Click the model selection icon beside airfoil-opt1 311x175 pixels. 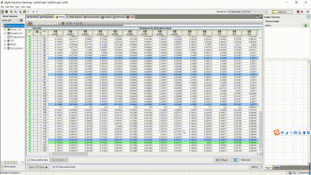(x=21, y=20)
